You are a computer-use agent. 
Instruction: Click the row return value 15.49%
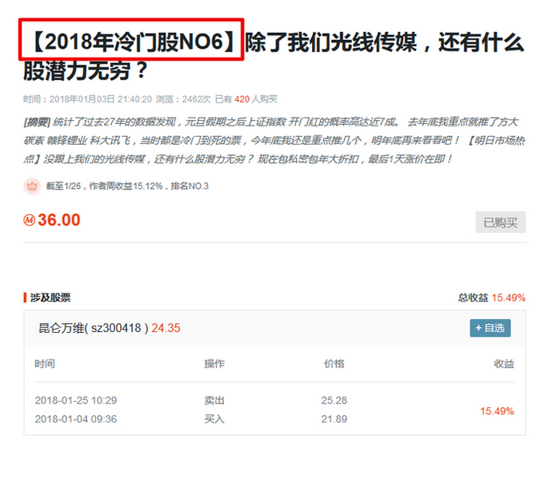tap(497, 411)
